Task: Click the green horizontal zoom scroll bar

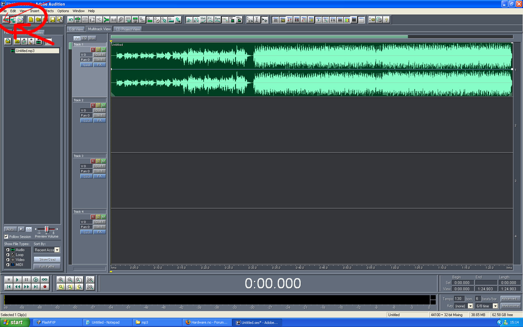Action: click(259, 36)
